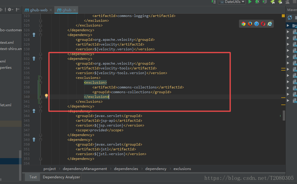Place the cursor in jsp-api artifactId on line 345
The width and height of the screenshot is (297, 184).
[108, 121]
